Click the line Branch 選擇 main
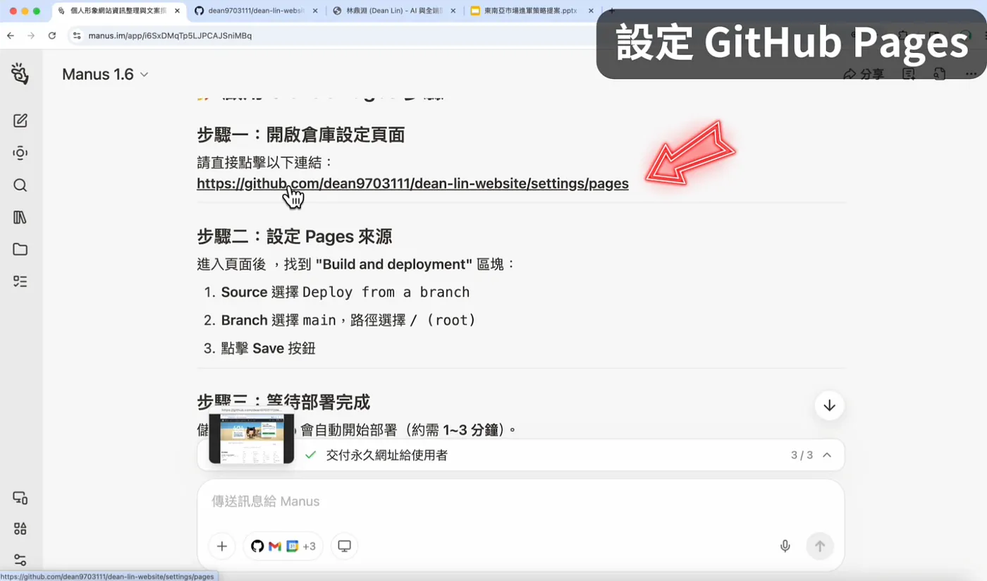Screen dimensions: 987x581 pyautogui.click(x=349, y=320)
